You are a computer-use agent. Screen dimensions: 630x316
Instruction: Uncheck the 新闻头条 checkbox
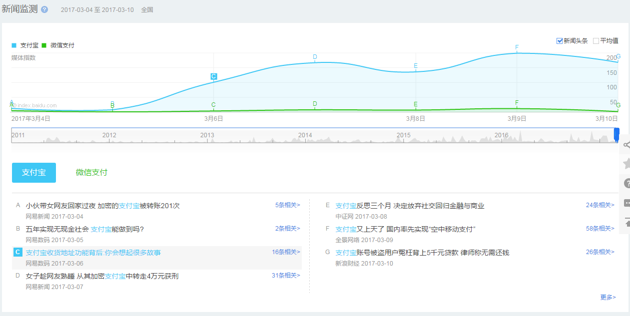[560, 41]
